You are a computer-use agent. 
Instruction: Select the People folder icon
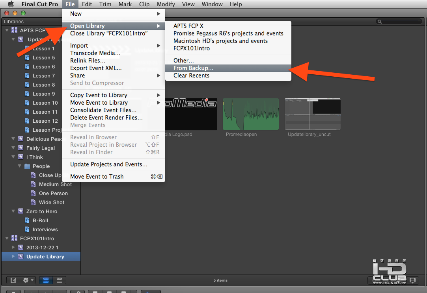27,166
